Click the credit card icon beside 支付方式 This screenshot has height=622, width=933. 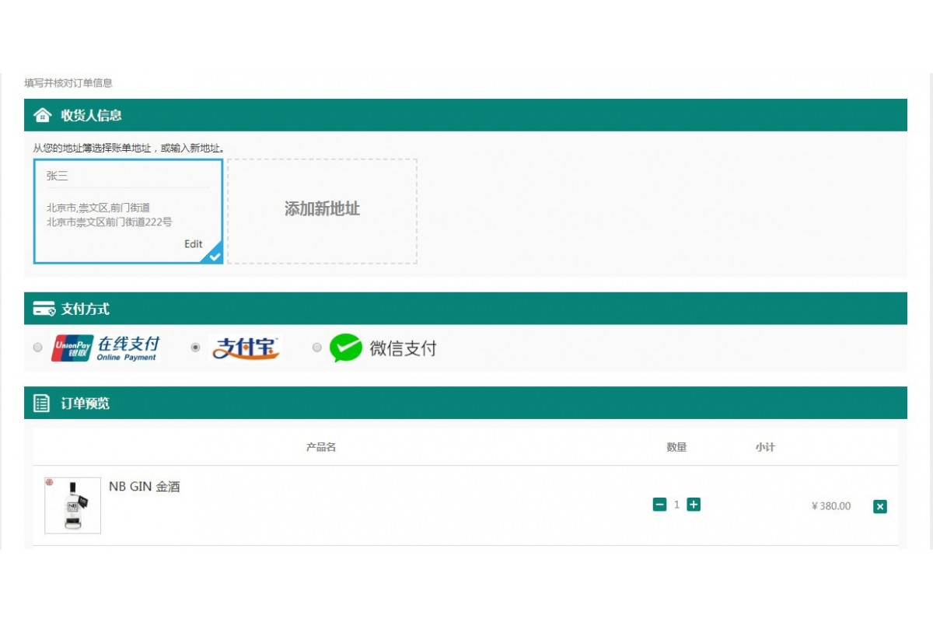44,309
